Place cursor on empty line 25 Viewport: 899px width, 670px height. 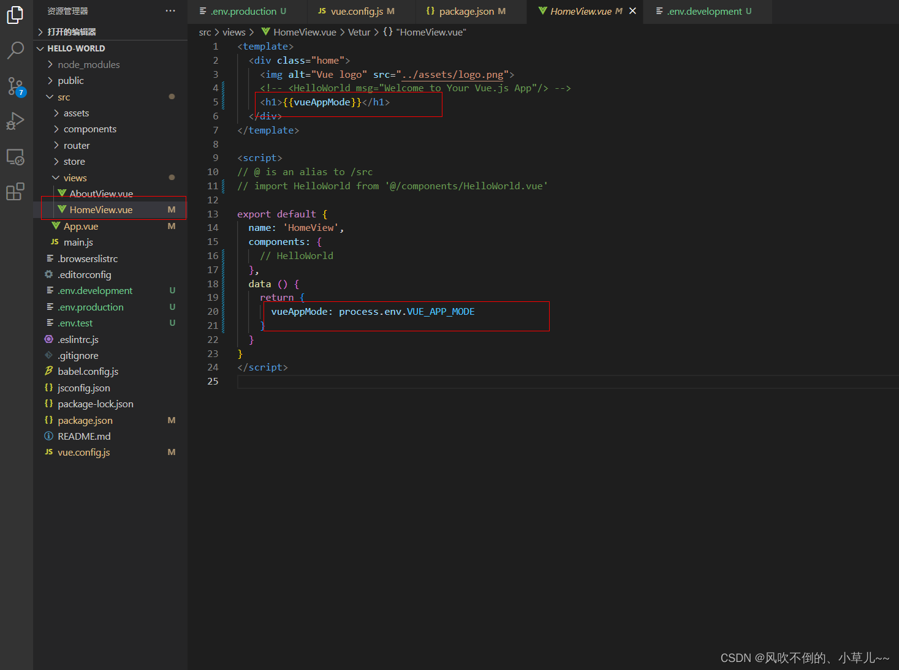(x=567, y=382)
